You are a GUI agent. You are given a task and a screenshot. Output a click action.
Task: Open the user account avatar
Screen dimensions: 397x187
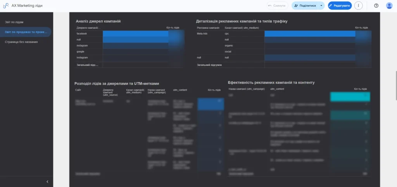tap(389, 5)
